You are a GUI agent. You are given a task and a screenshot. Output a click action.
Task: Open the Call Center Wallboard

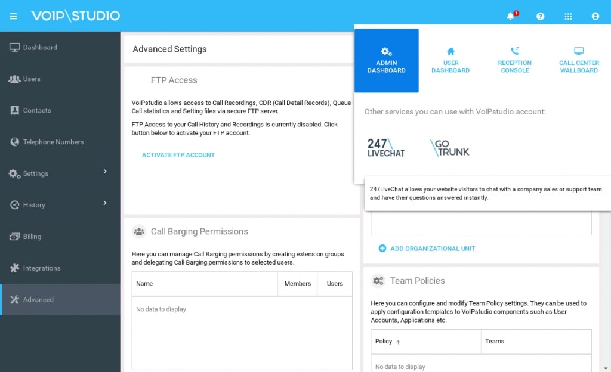click(578, 61)
